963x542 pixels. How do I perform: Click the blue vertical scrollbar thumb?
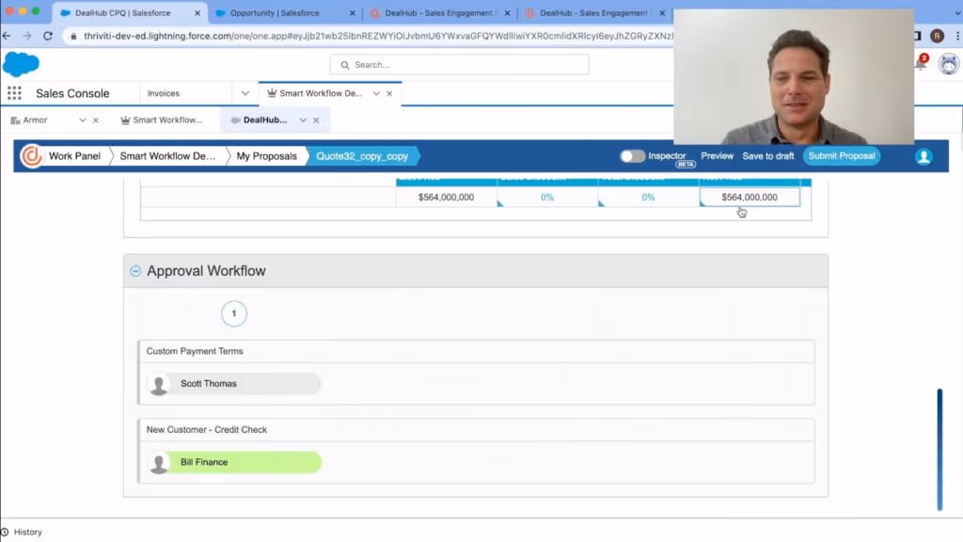[x=939, y=449]
